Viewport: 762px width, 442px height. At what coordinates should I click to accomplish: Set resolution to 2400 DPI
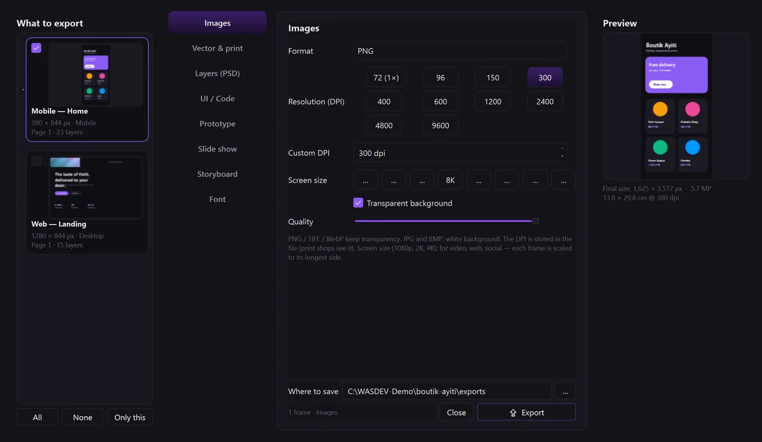[545, 101]
